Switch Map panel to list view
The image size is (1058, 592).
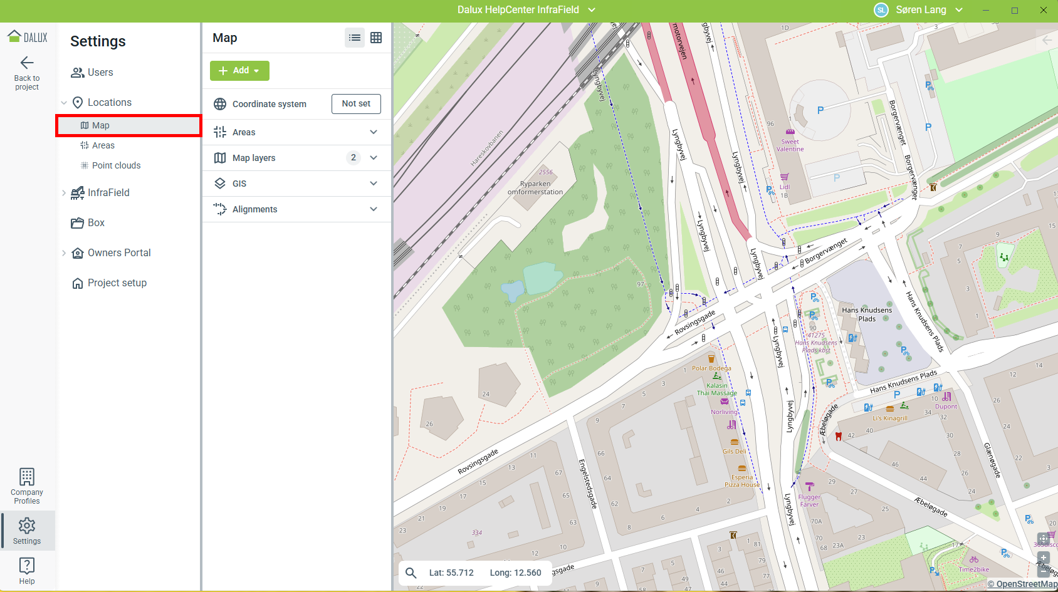point(355,38)
